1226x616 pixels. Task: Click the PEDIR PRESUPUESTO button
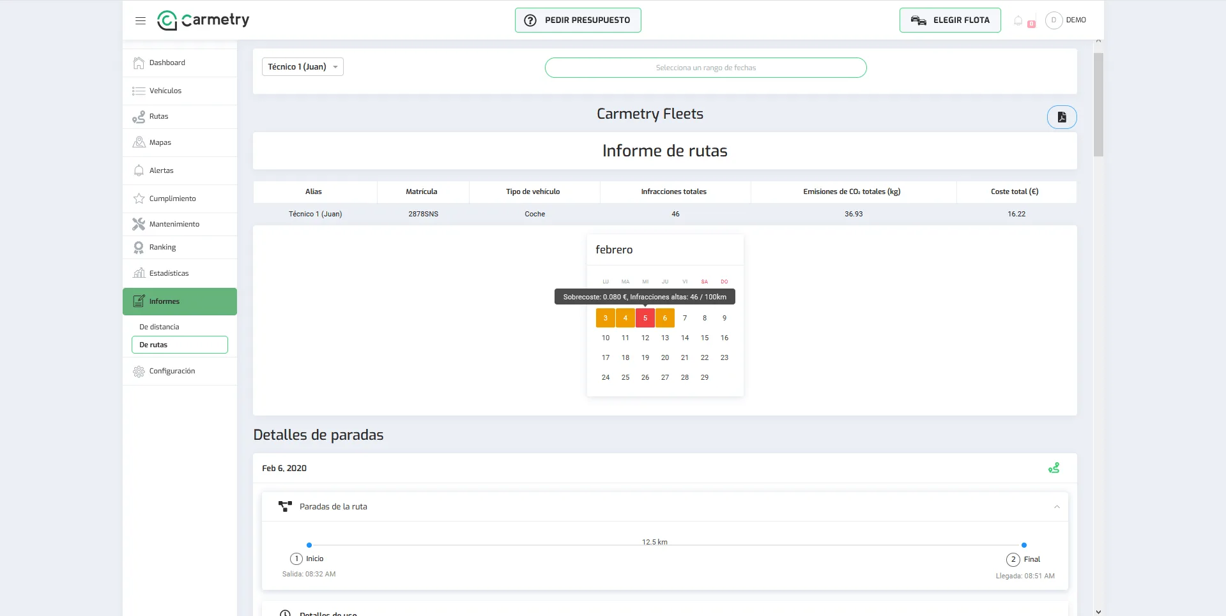[x=578, y=20]
